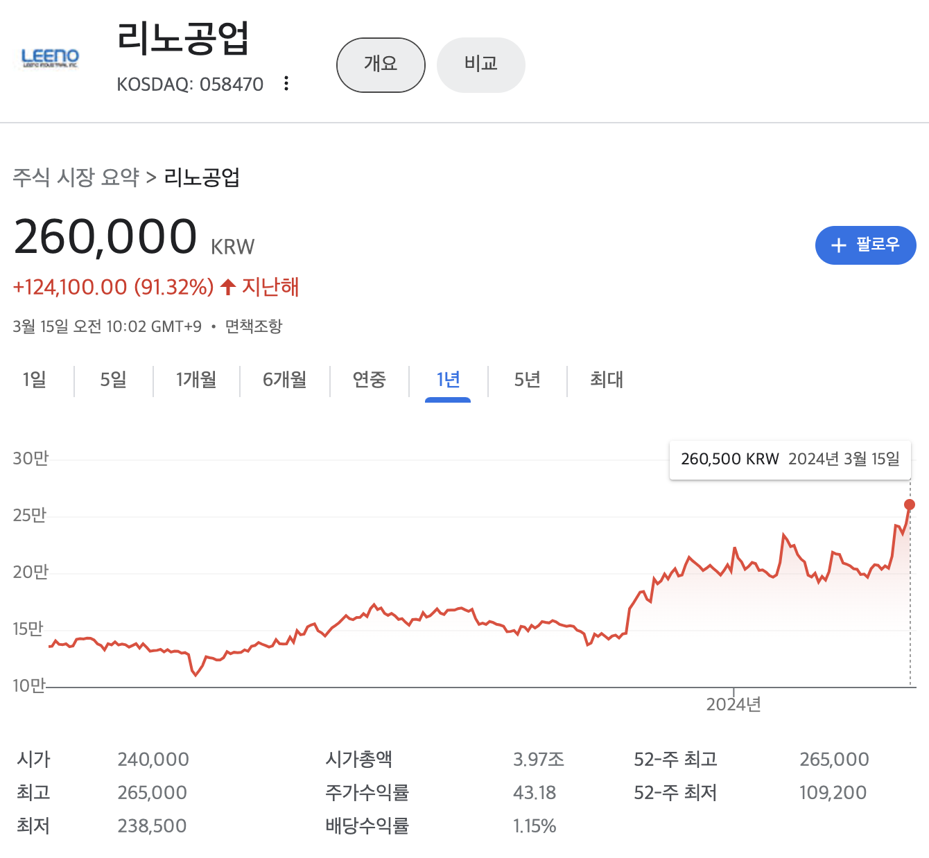Click the 260,000 current price
The image size is (929, 858).
(105, 237)
